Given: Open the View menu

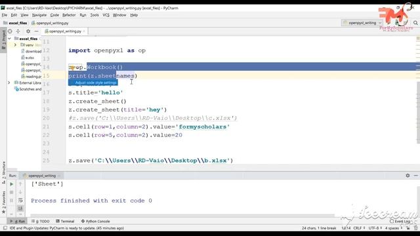Looking at the screenshot, I should coord(24,15).
